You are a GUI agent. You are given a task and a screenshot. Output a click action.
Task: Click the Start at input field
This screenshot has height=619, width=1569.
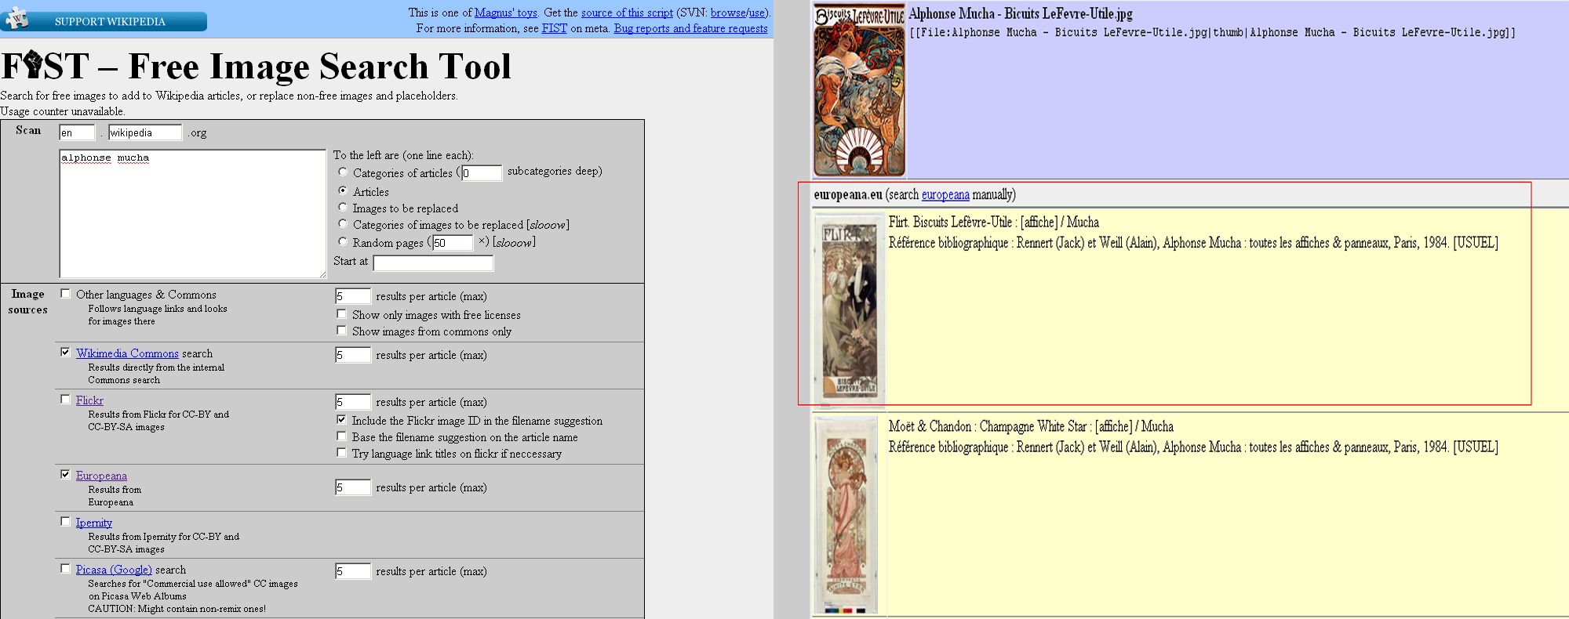coord(433,262)
